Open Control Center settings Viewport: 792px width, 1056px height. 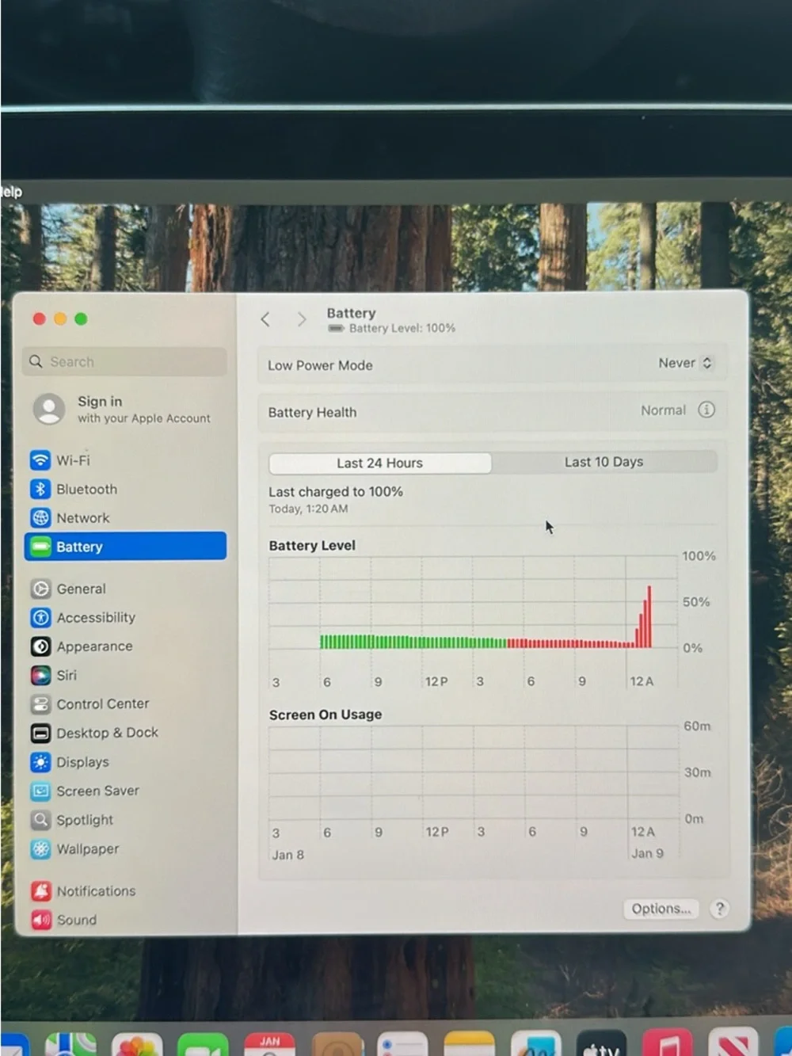click(101, 703)
